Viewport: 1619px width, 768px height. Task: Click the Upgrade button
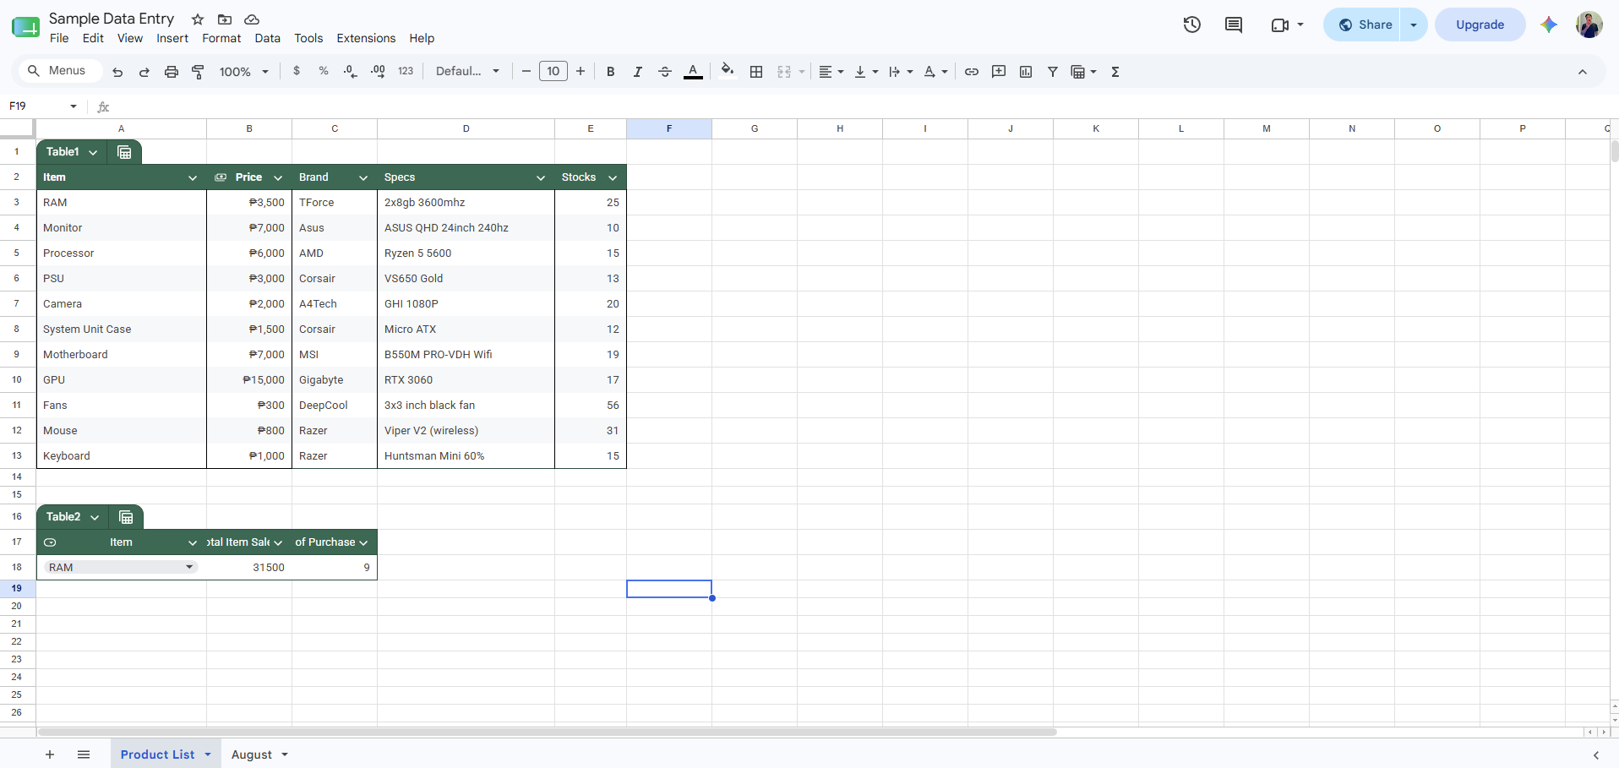1480,25
